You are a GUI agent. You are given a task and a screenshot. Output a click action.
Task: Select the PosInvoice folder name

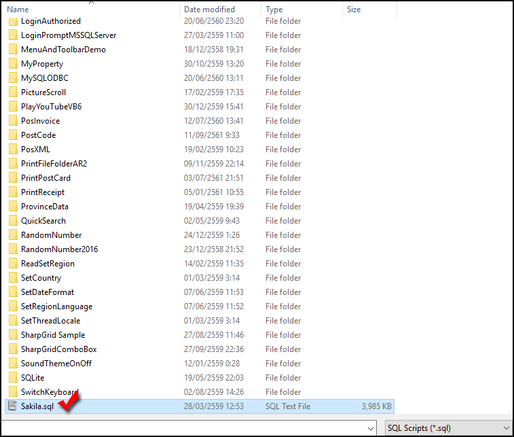pyautogui.click(x=40, y=121)
